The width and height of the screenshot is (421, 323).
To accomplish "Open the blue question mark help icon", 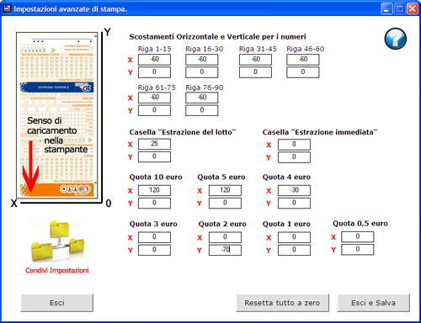I will [x=396, y=39].
